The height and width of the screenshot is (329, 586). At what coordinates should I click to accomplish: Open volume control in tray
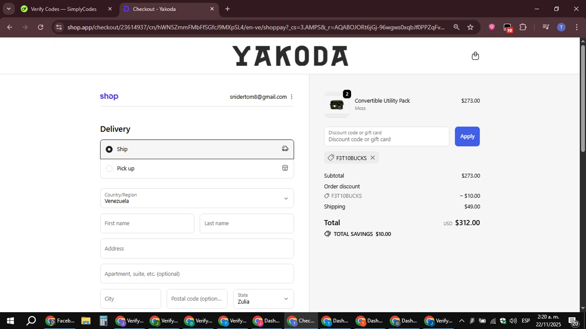(513, 321)
